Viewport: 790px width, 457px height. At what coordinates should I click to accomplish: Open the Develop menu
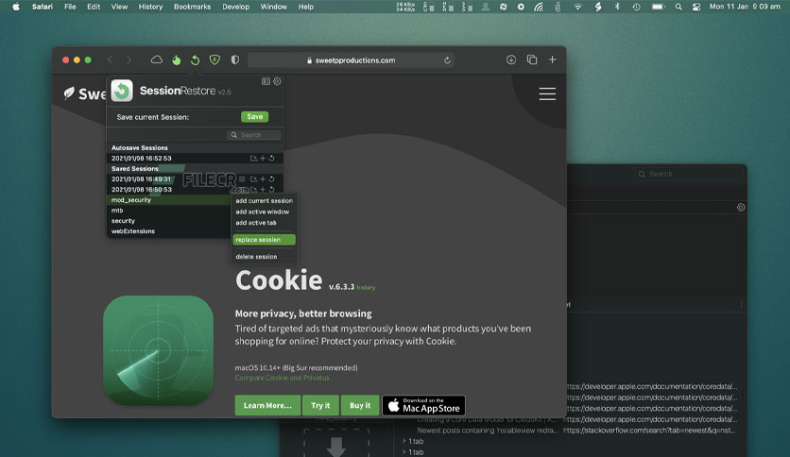[x=236, y=7]
